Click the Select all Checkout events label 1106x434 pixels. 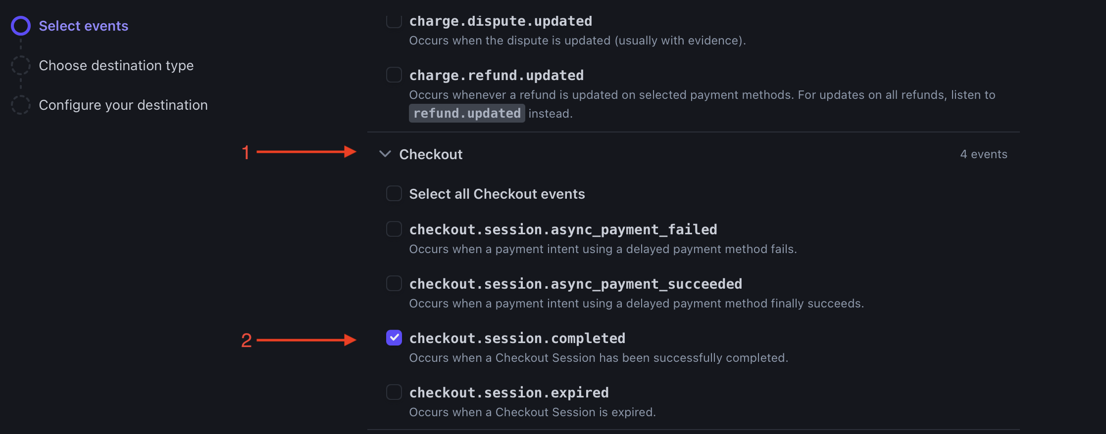coord(497,194)
